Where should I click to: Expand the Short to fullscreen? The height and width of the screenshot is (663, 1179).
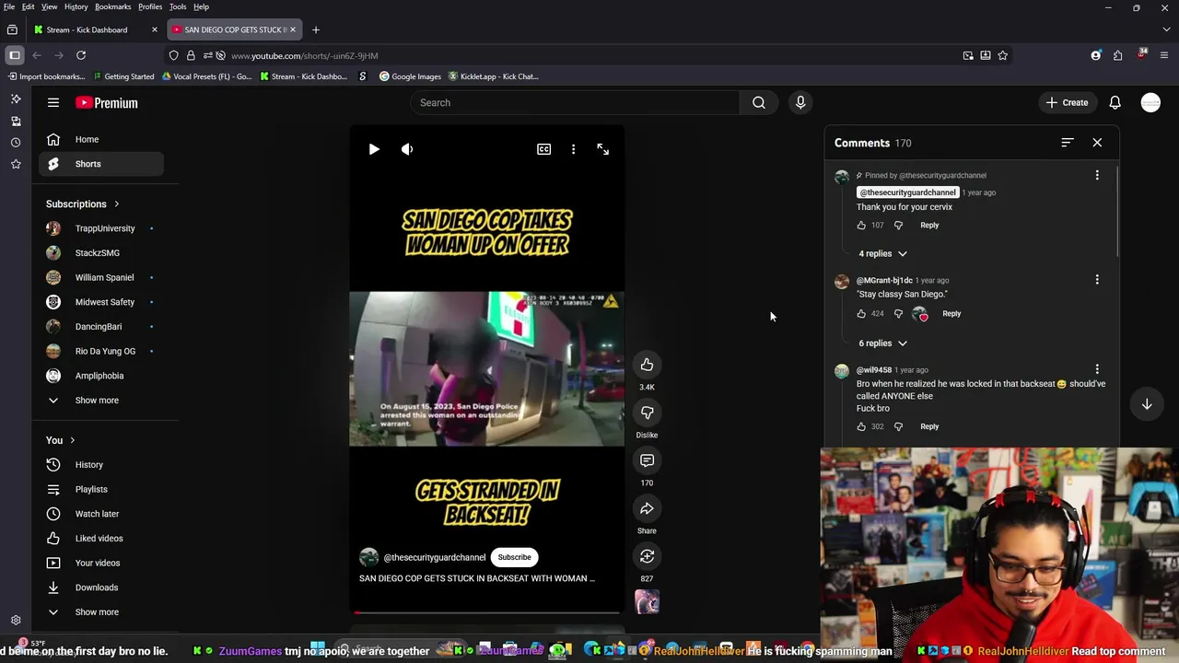click(602, 149)
